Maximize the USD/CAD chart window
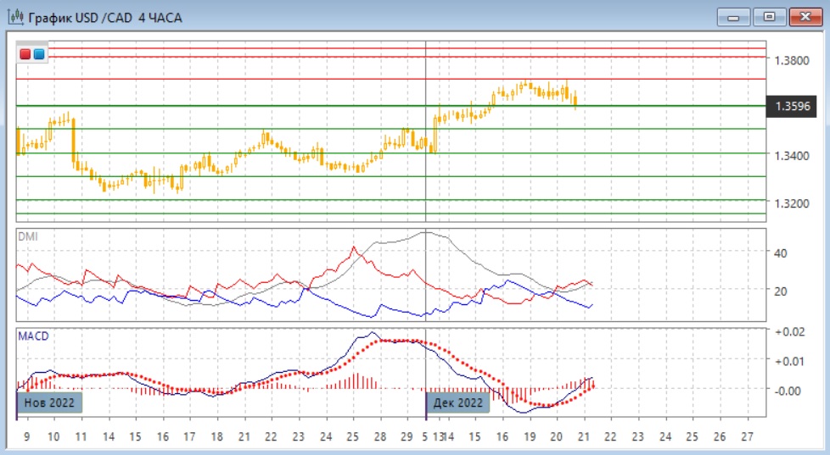This screenshot has height=455, width=830. coord(769,17)
